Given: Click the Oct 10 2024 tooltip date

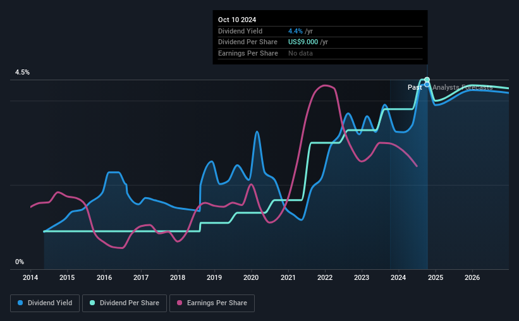Looking at the screenshot, I should pyautogui.click(x=237, y=20).
